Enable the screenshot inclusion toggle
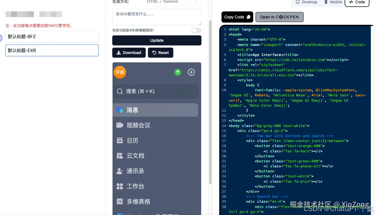 tap(196, 30)
